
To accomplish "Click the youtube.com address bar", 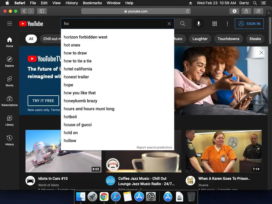I will (x=136, y=11).
